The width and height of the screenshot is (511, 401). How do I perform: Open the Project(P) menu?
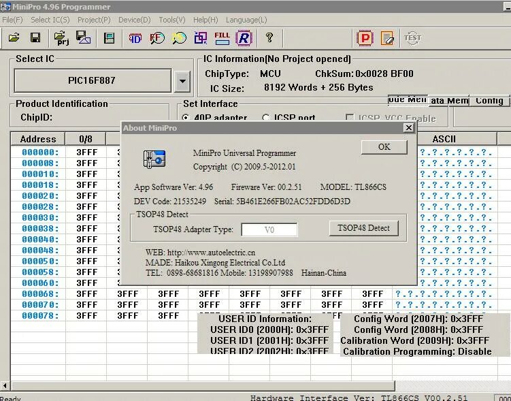point(94,20)
